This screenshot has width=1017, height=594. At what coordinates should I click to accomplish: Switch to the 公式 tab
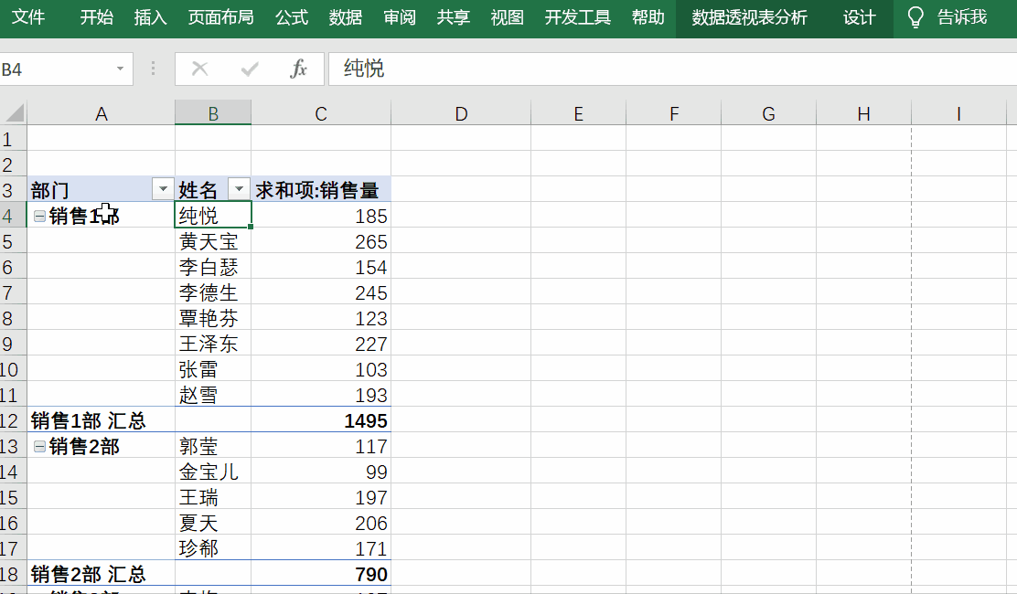(x=292, y=17)
